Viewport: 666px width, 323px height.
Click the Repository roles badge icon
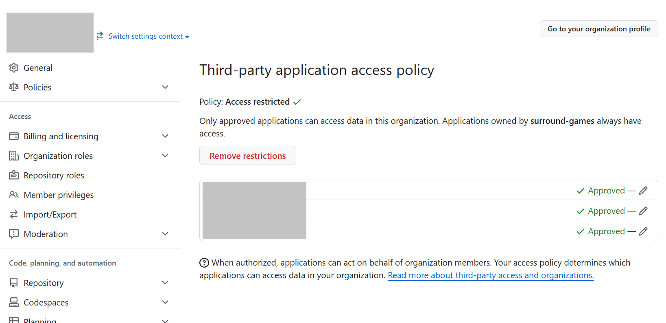[x=14, y=175]
